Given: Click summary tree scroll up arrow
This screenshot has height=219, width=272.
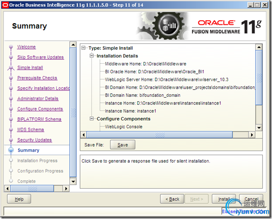Looking at the screenshot, I should [x=259, y=47].
